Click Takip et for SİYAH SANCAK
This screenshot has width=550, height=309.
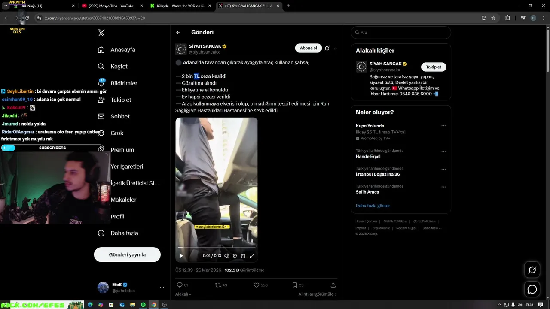tap(434, 67)
